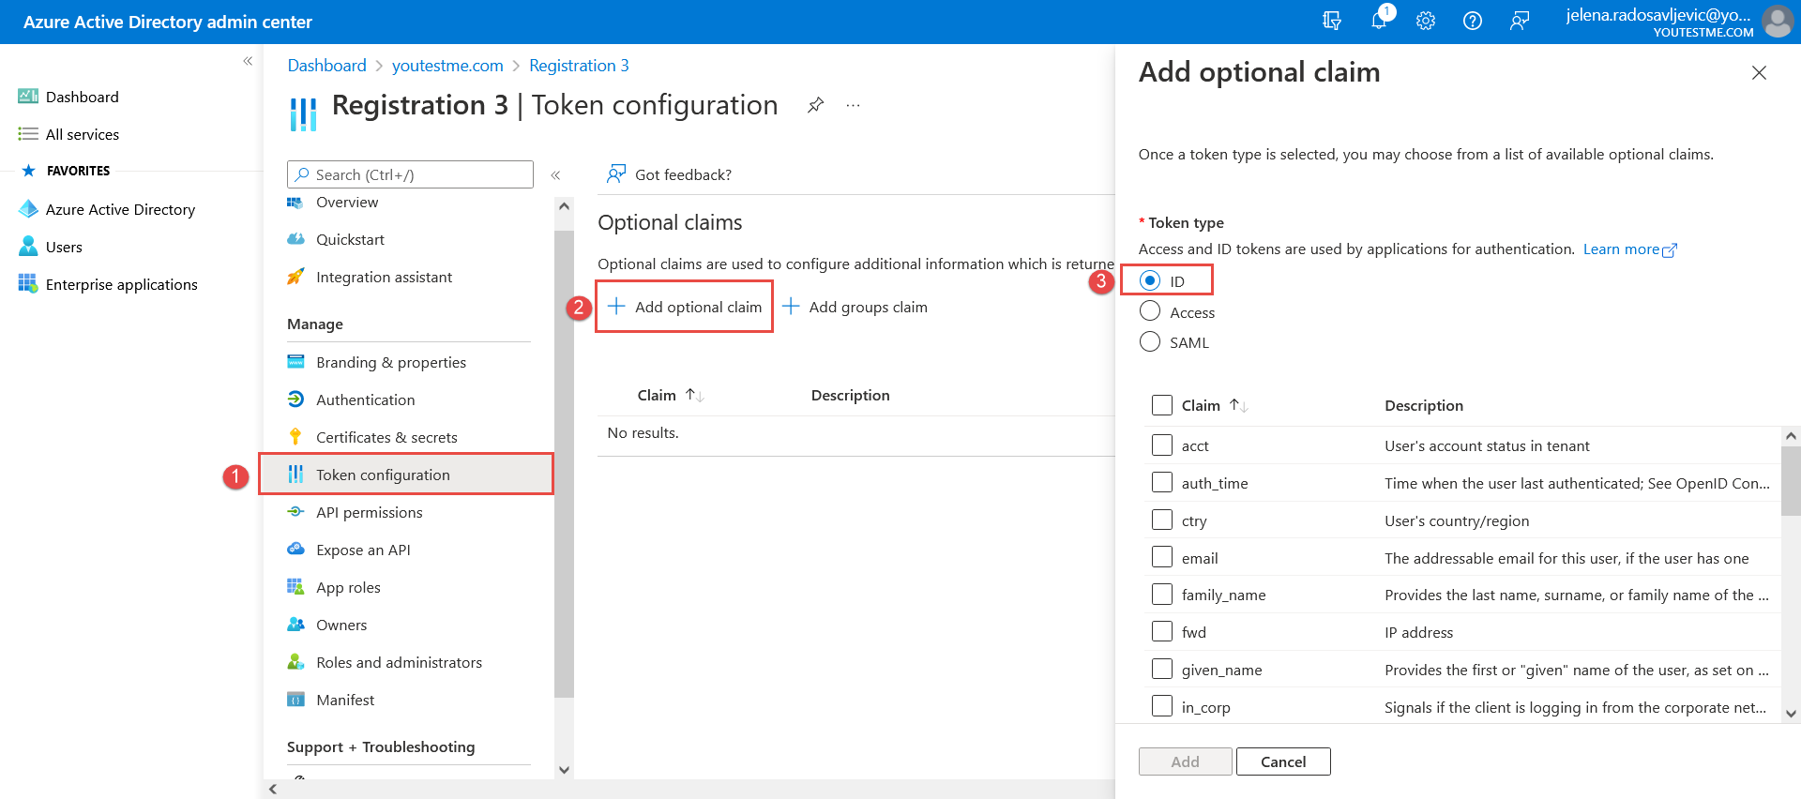
Task: Select the Access token type radio button
Action: tap(1150, 311)
